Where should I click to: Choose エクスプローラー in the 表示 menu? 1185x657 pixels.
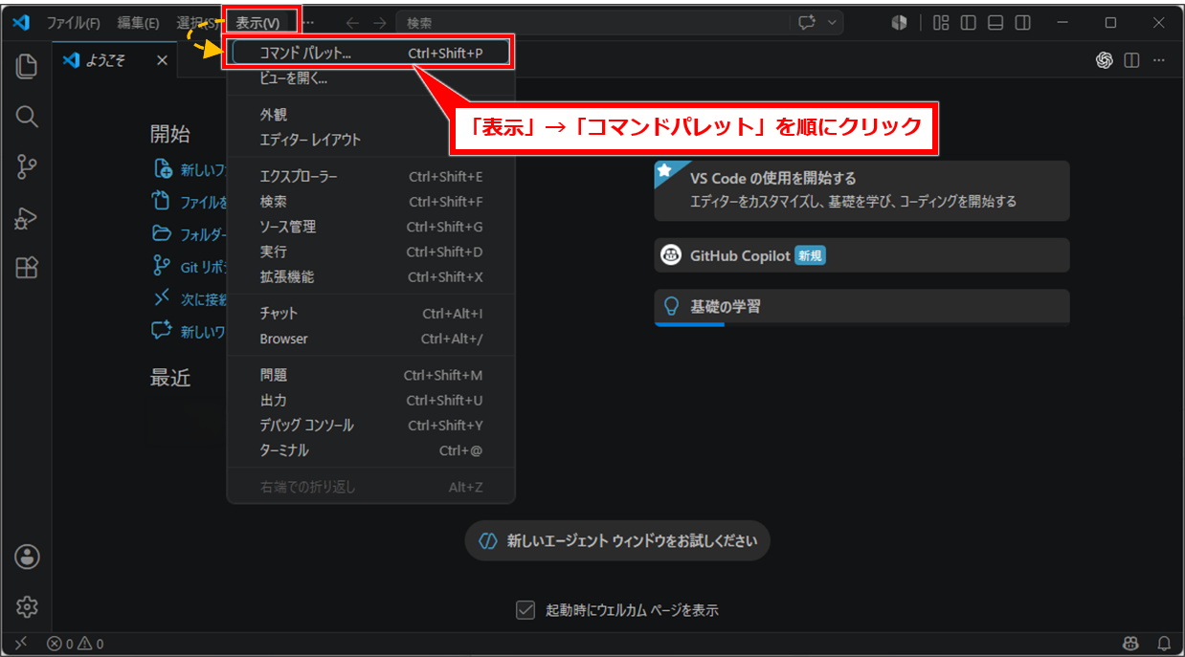370,176
